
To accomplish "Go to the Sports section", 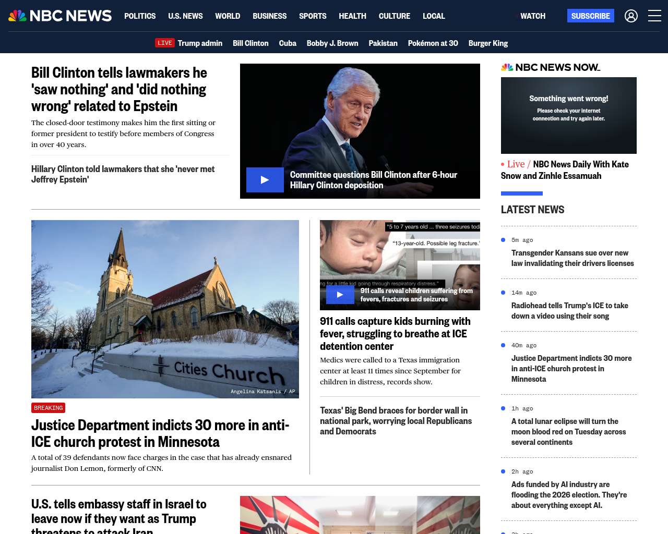I will (x=313, y=16).
